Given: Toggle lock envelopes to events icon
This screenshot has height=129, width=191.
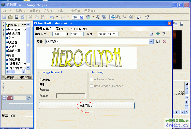Looking at the screenshot, I should (x=98, y=17).
